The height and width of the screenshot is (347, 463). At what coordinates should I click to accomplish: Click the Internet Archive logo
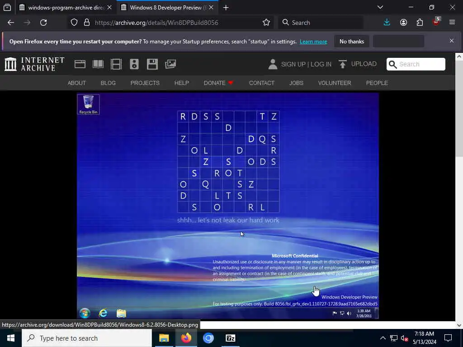point(34,64)
